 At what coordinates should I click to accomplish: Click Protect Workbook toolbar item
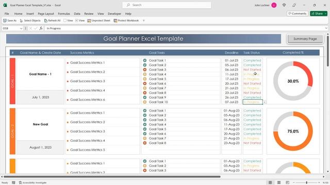click(x=126, y=21)
